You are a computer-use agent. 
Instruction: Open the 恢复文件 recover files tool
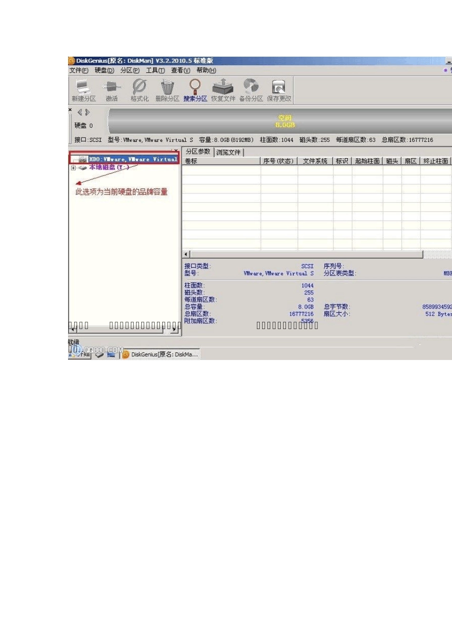click(x=223, y=90)
